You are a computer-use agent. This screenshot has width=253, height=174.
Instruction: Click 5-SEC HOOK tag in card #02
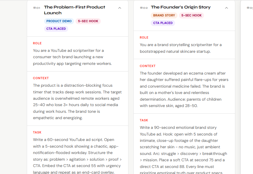[x=192, y=15]
